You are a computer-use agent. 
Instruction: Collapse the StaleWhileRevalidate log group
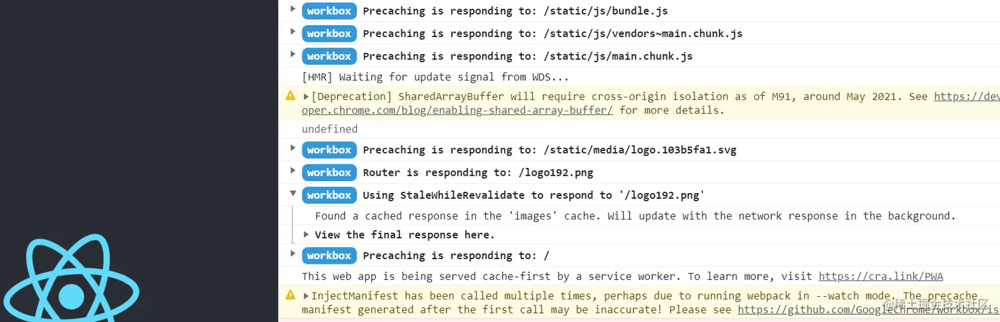292,193
